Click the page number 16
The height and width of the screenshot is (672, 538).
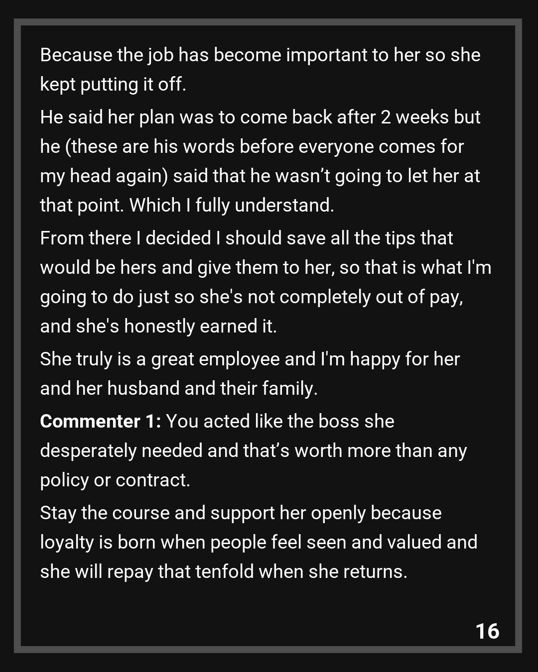(487, 631)
